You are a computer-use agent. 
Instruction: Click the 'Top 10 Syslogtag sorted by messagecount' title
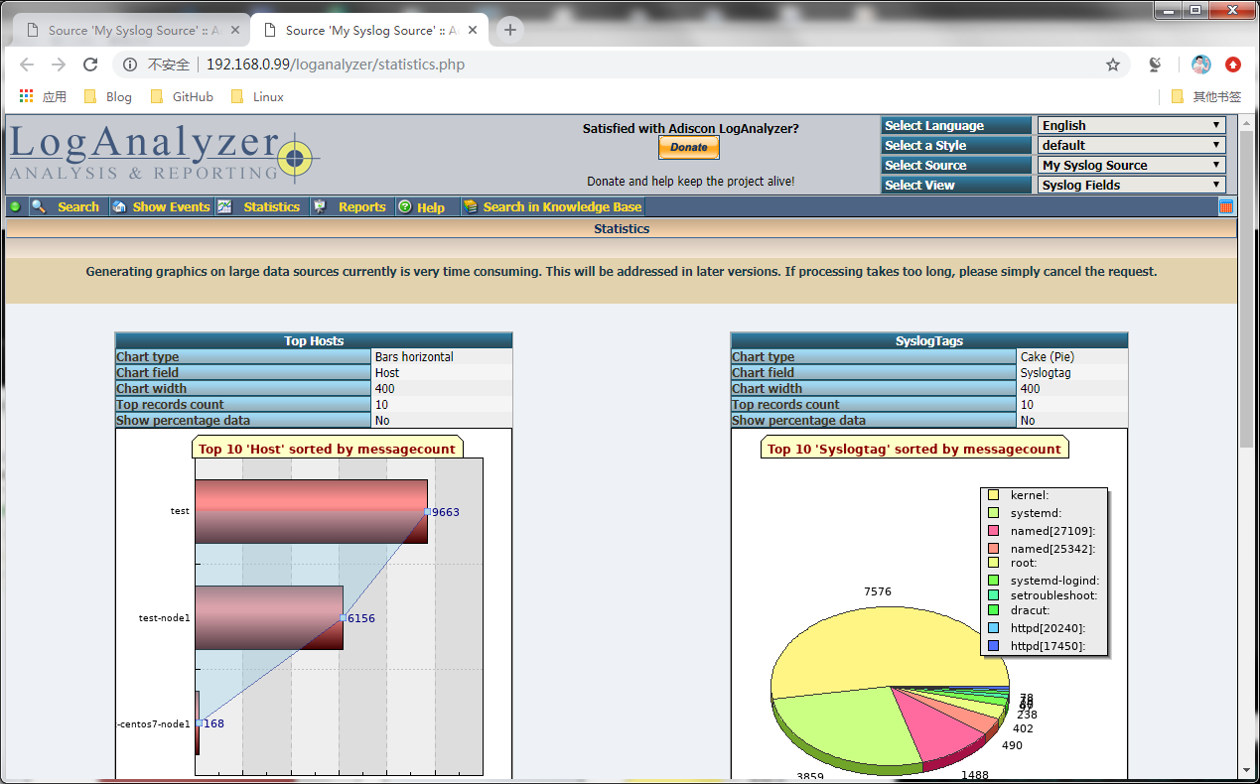click(914, 449)
